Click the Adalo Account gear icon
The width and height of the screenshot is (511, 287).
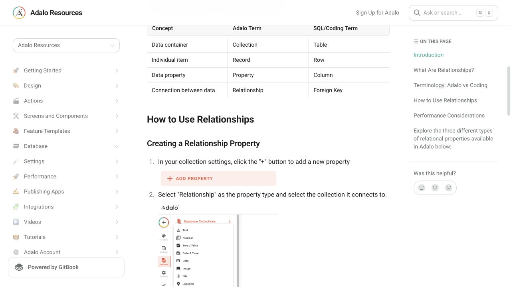[16, 252]
